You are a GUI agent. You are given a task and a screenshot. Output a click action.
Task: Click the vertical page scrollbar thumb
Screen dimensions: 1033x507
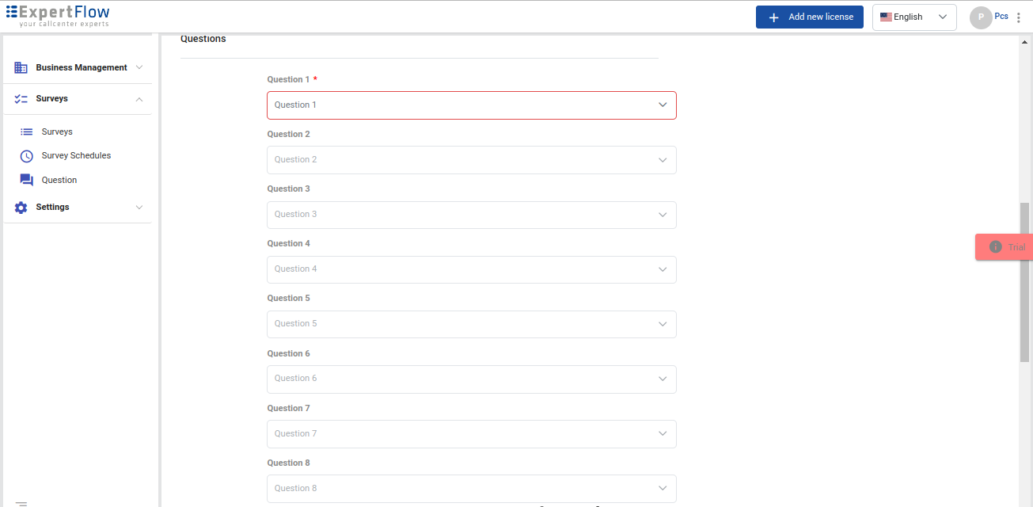tap(1024, 281)
